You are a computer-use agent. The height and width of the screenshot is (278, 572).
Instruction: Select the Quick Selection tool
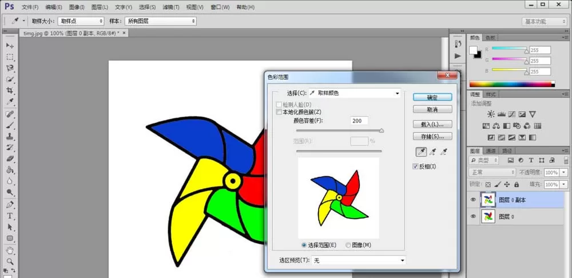[10, 79]
